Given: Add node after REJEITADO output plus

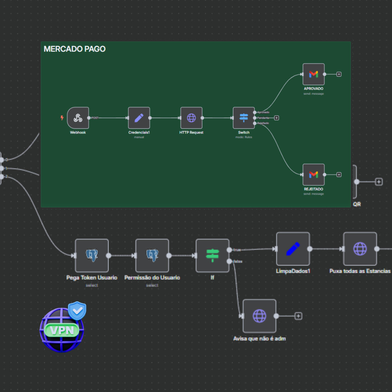Looking at the screenshot, I should (x=339, y=175).
